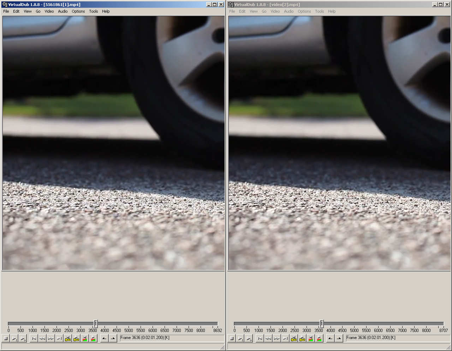Image resolution: width=452 pixels, height=351 pixels.
Task: Open Tools menu in video[2].mp4 window
Action: click(320, 11)
